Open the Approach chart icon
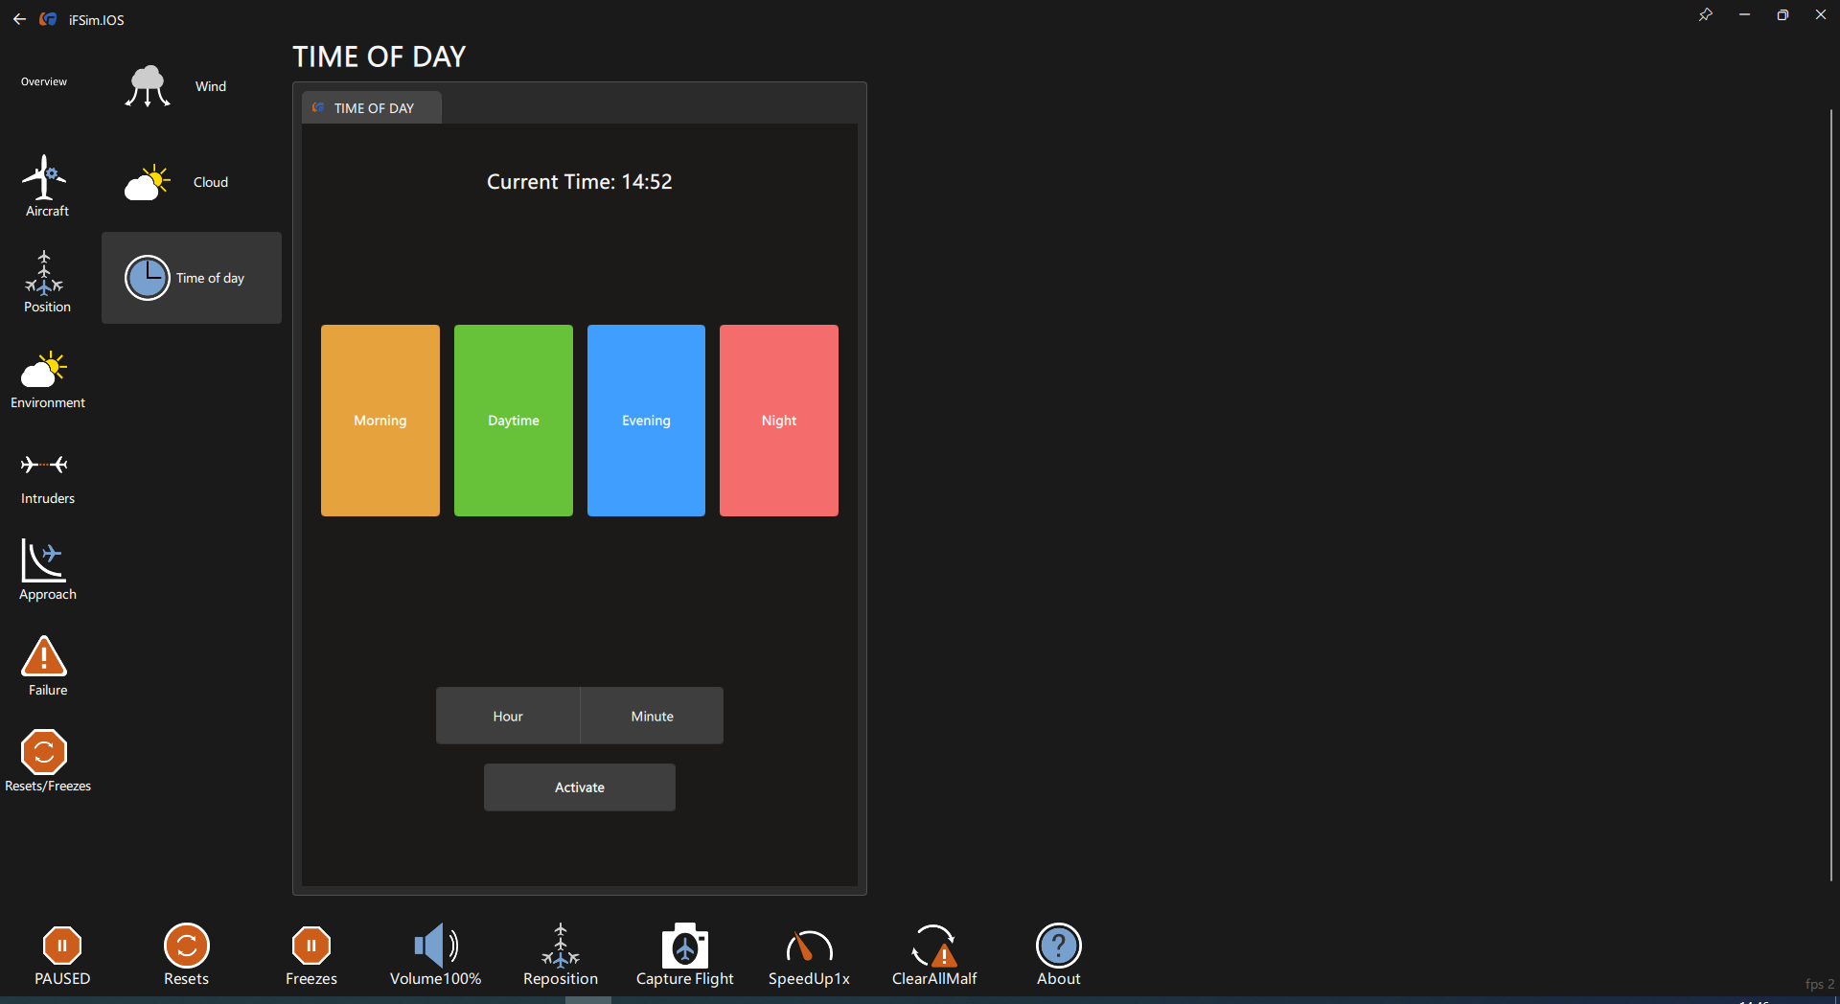1840x1004 pixels. (x=45, y=561)
